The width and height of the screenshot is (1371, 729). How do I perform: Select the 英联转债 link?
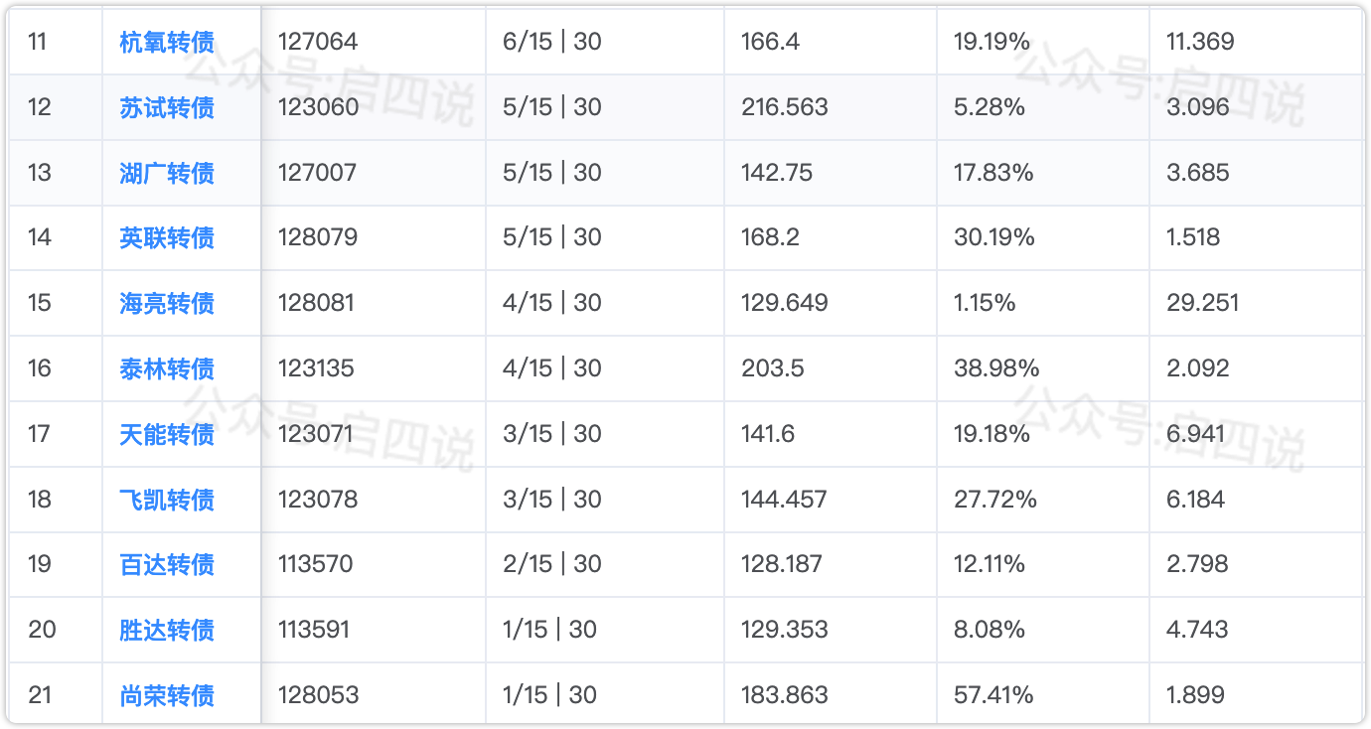tap(167, 237)
